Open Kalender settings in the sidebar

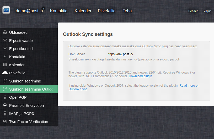coord(29,65)
